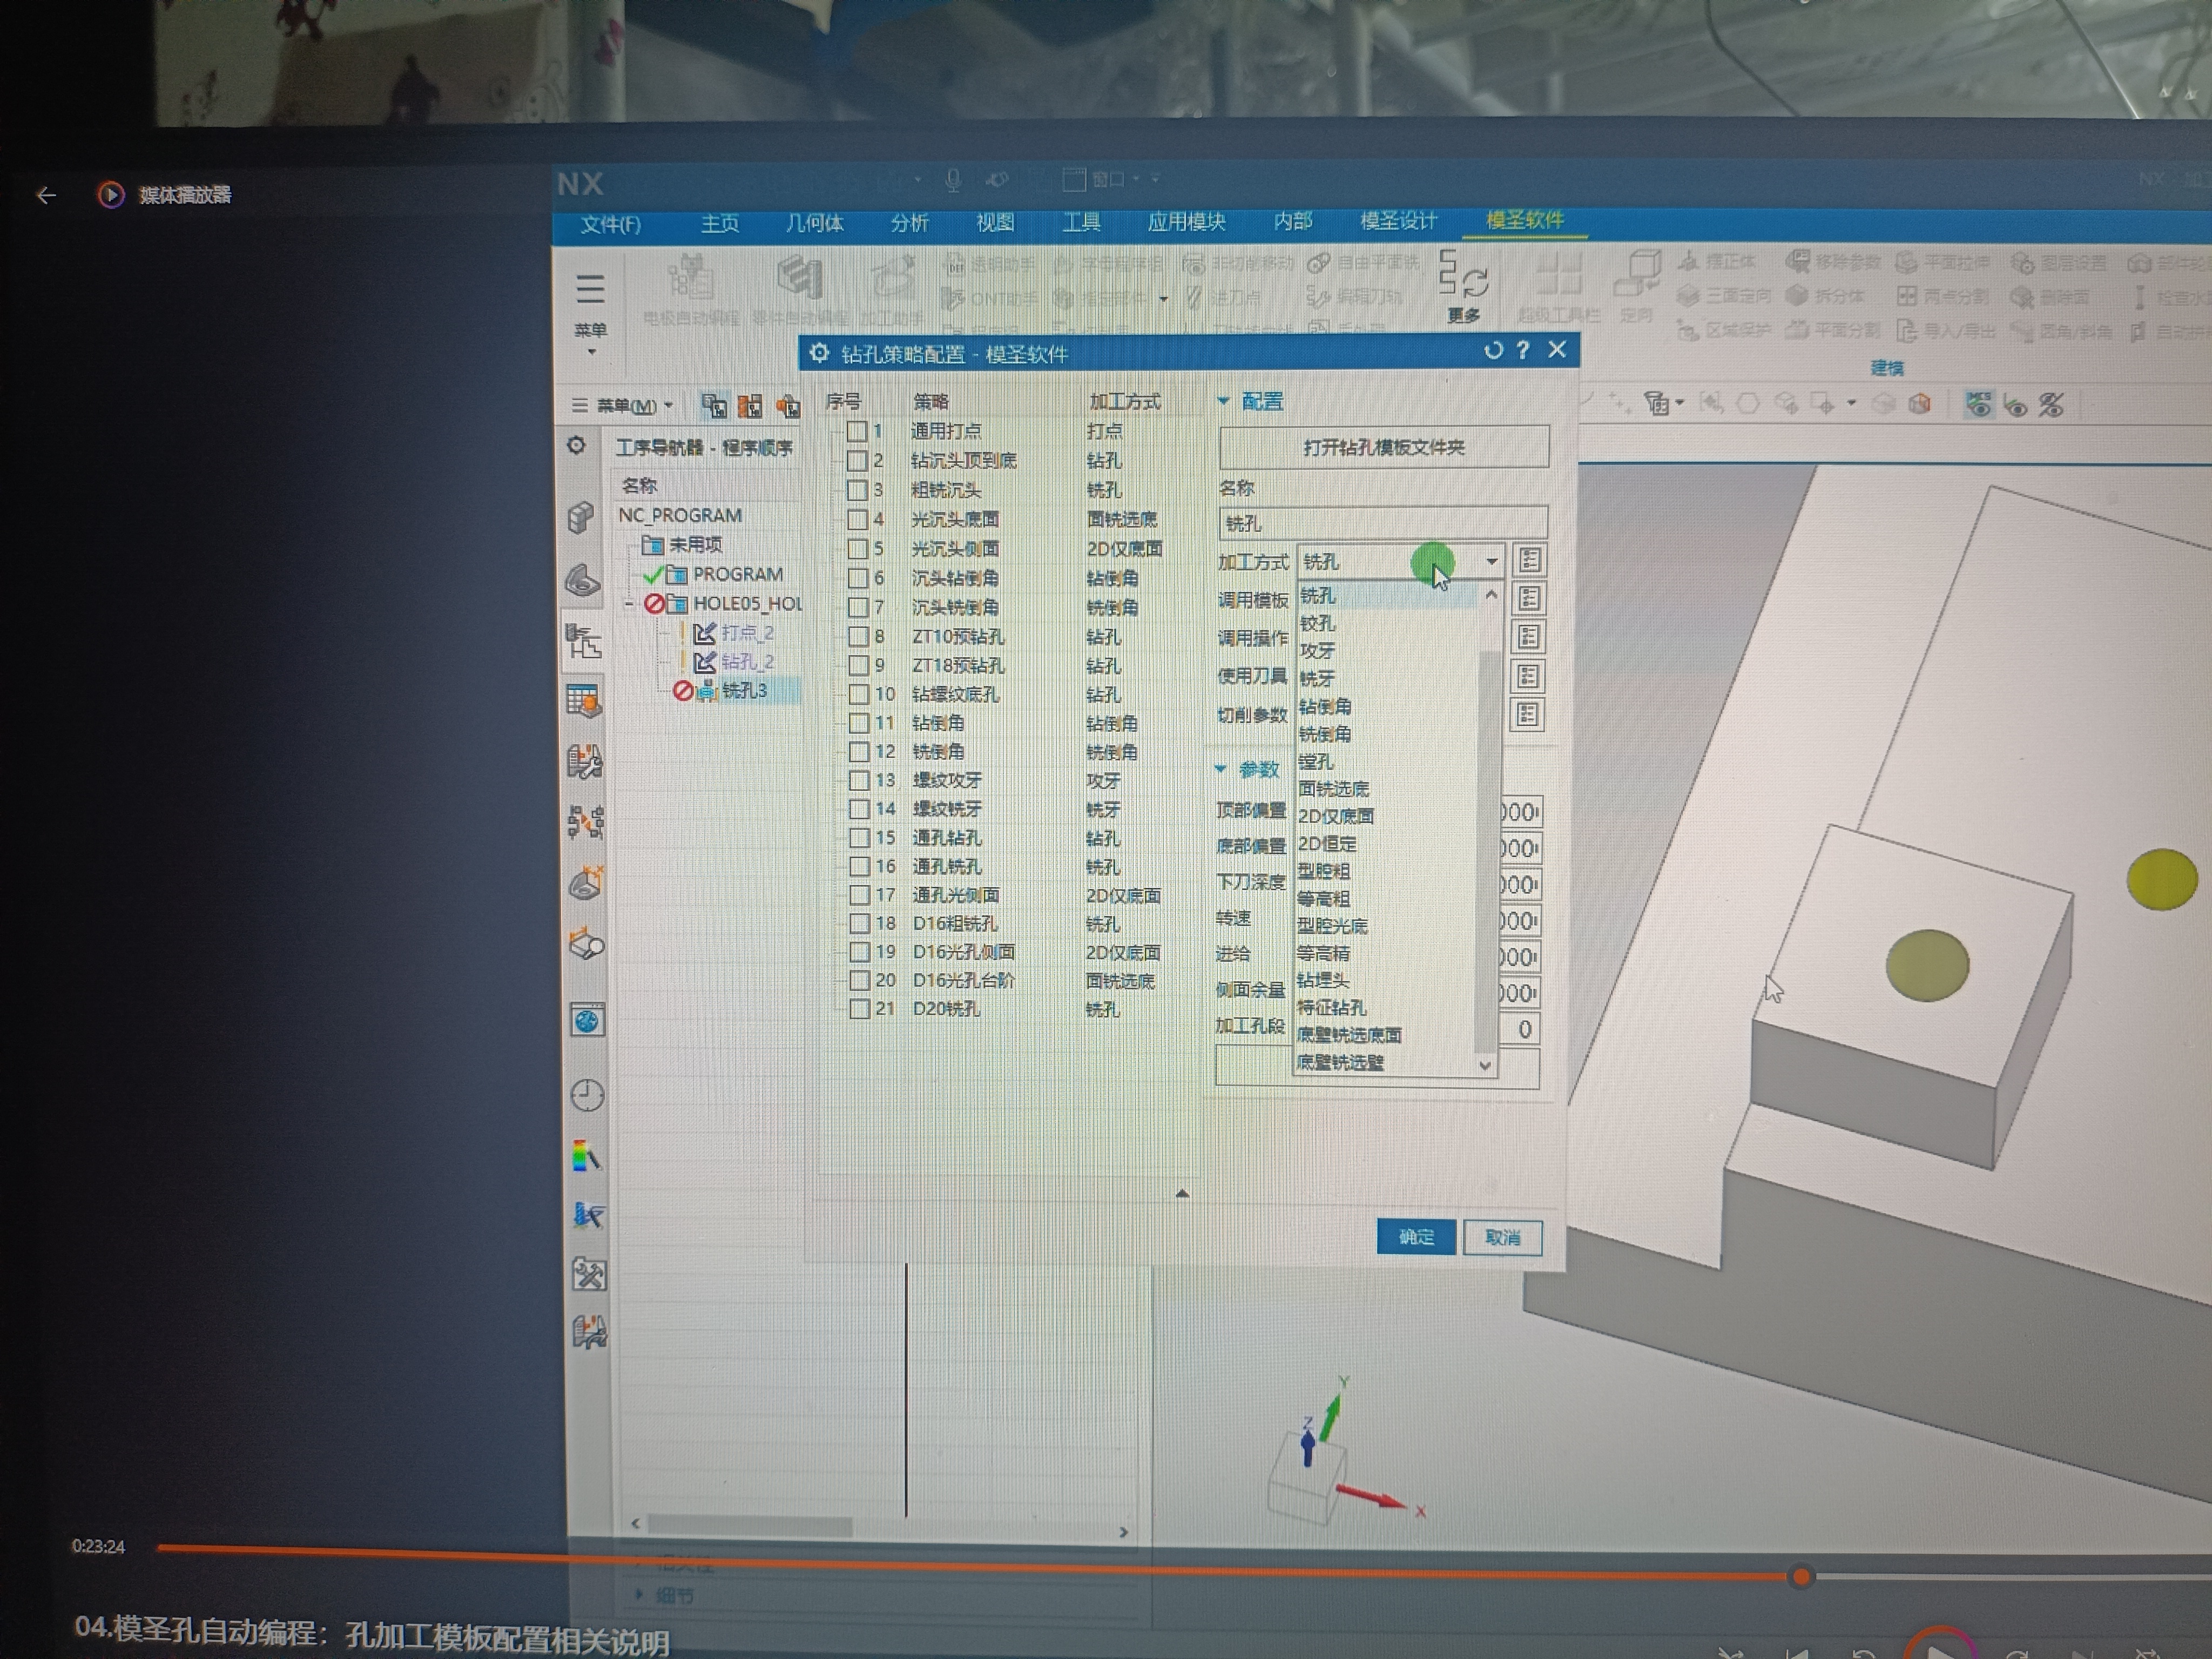2212x1659 pixels.
Task: Click the list icon beside 切削参数
Action: [x=1527, y=714]
